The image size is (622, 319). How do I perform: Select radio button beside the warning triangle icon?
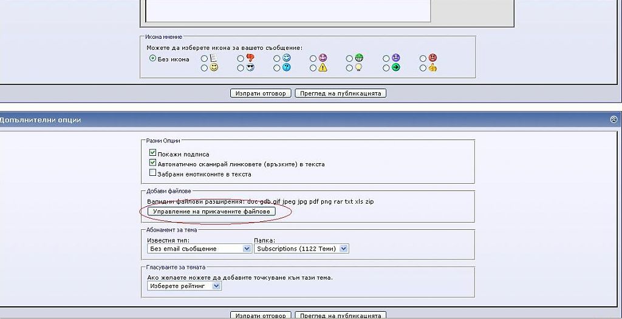click(313, 68)
